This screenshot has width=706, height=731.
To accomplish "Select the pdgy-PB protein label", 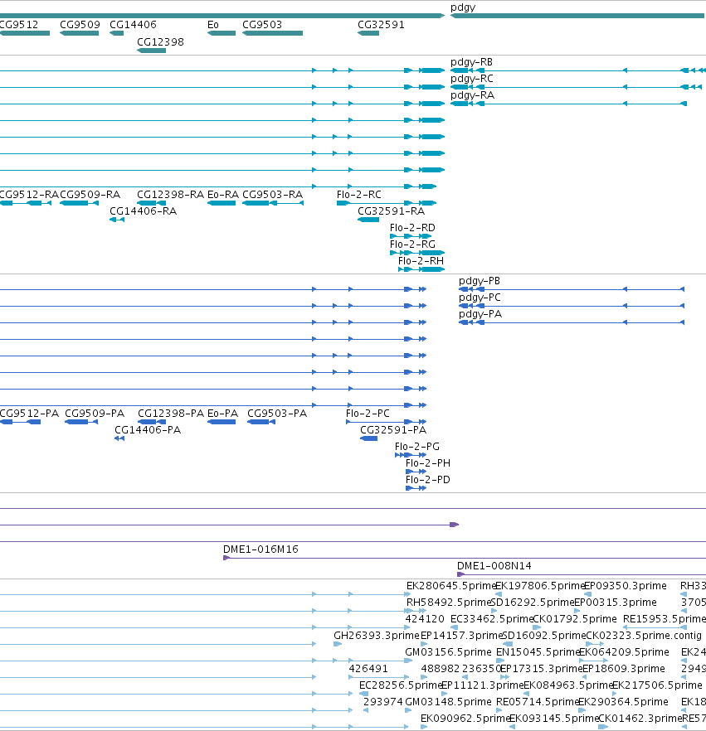I will pyautogui.click(x=480, y=281).
